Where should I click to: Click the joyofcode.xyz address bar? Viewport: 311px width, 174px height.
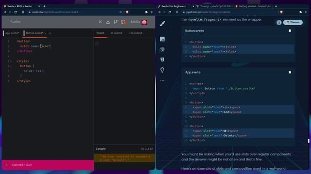click(x=230, y=12)
